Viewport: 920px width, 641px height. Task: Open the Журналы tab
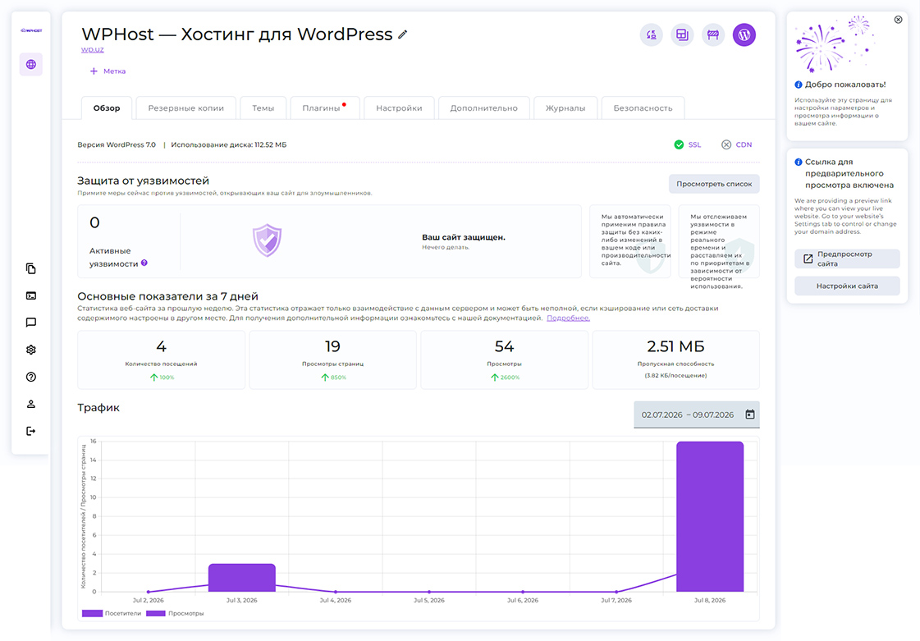[565, 108]
